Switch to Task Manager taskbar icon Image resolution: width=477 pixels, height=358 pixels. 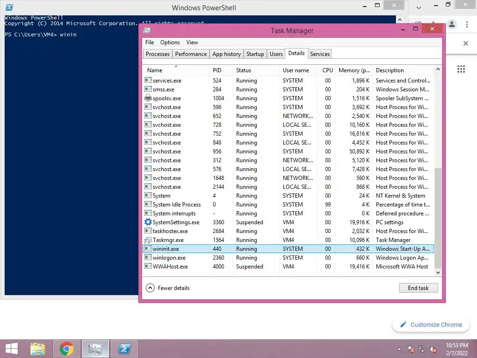(95, 349)
